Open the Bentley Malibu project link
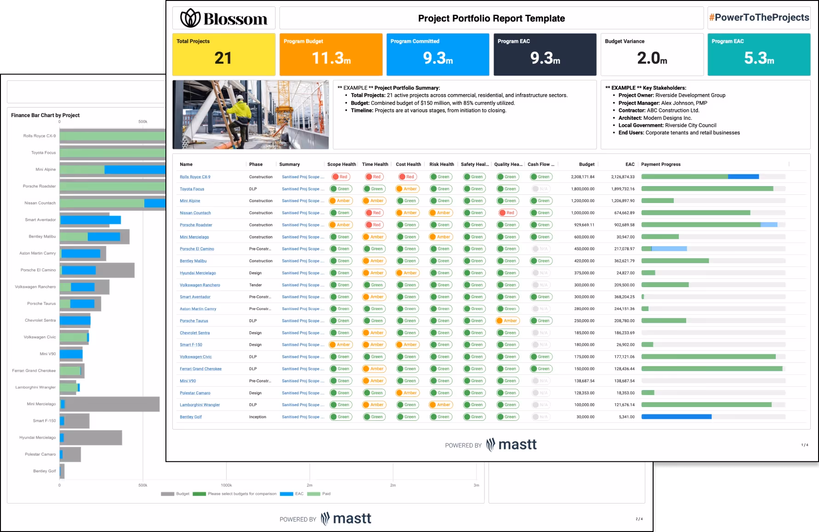The image size is (819, 532). coord(193,261)
